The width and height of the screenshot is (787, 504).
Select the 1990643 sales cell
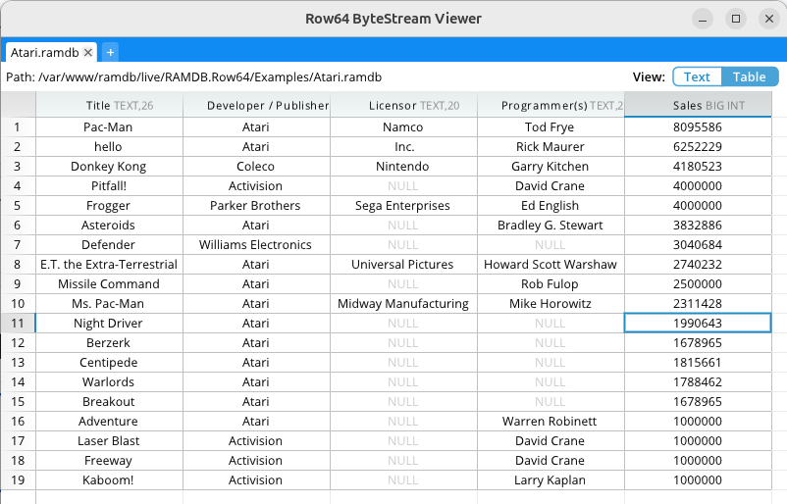click(x=698, y=323)
